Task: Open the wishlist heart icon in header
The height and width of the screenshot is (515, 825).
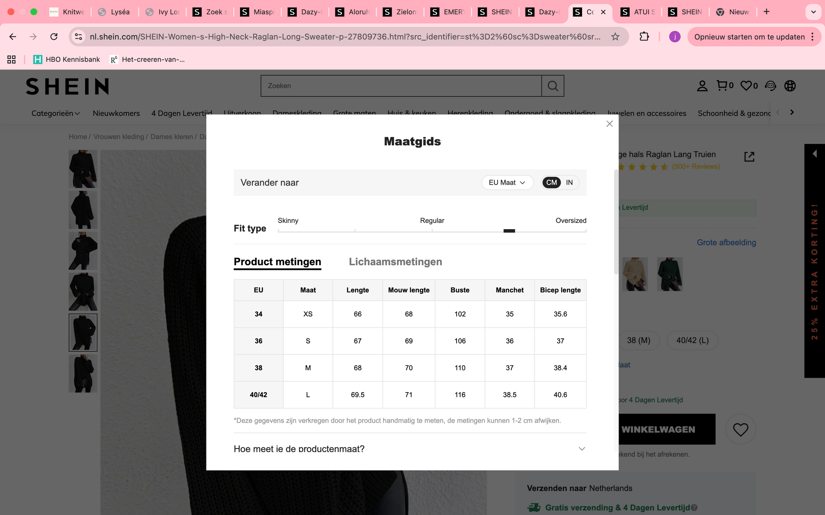Action: point(746,86)
